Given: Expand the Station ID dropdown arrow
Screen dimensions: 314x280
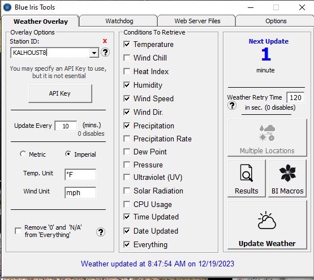Looking at the screenshot, I should (94, 53).
